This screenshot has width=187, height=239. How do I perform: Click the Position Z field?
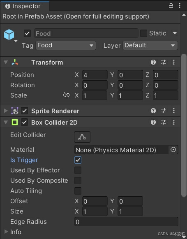(x=166, y=75)
